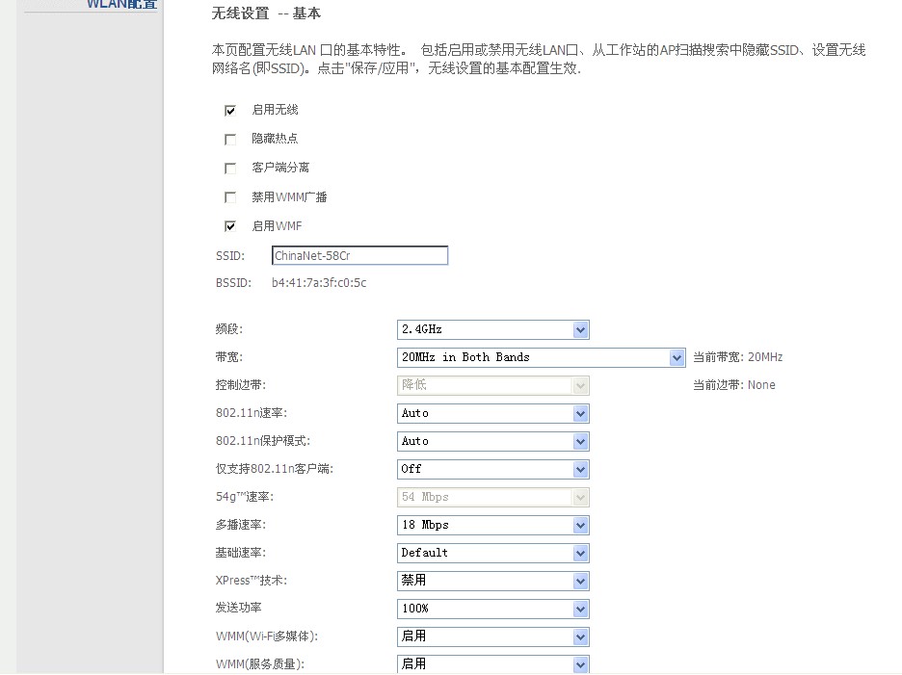This screenshot has width=902, height=675.
Task: Check the 客户端分离 option
Action: pos(230,168)
